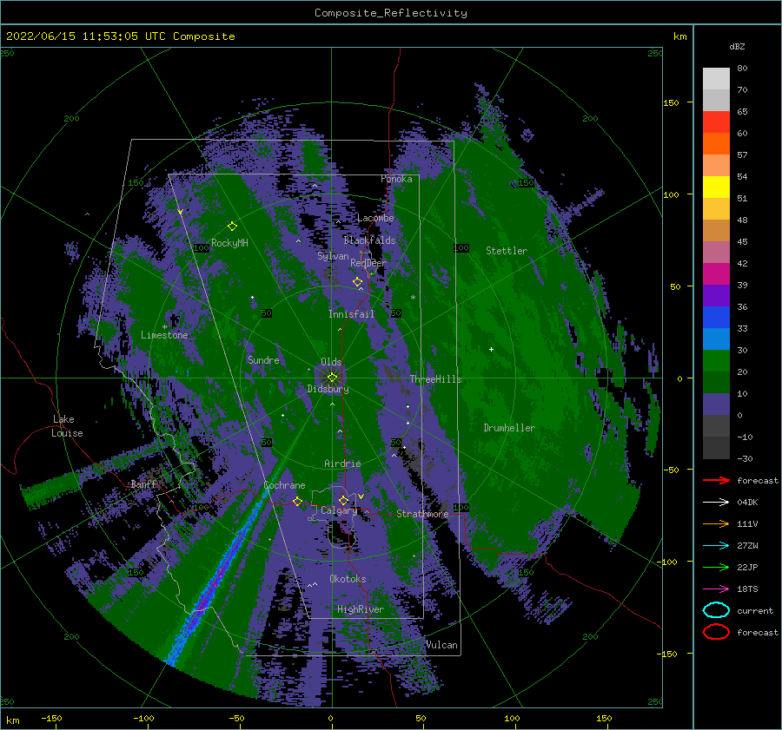Click the ThreeHills label
The image size is (782, 730).
point(436,379)
